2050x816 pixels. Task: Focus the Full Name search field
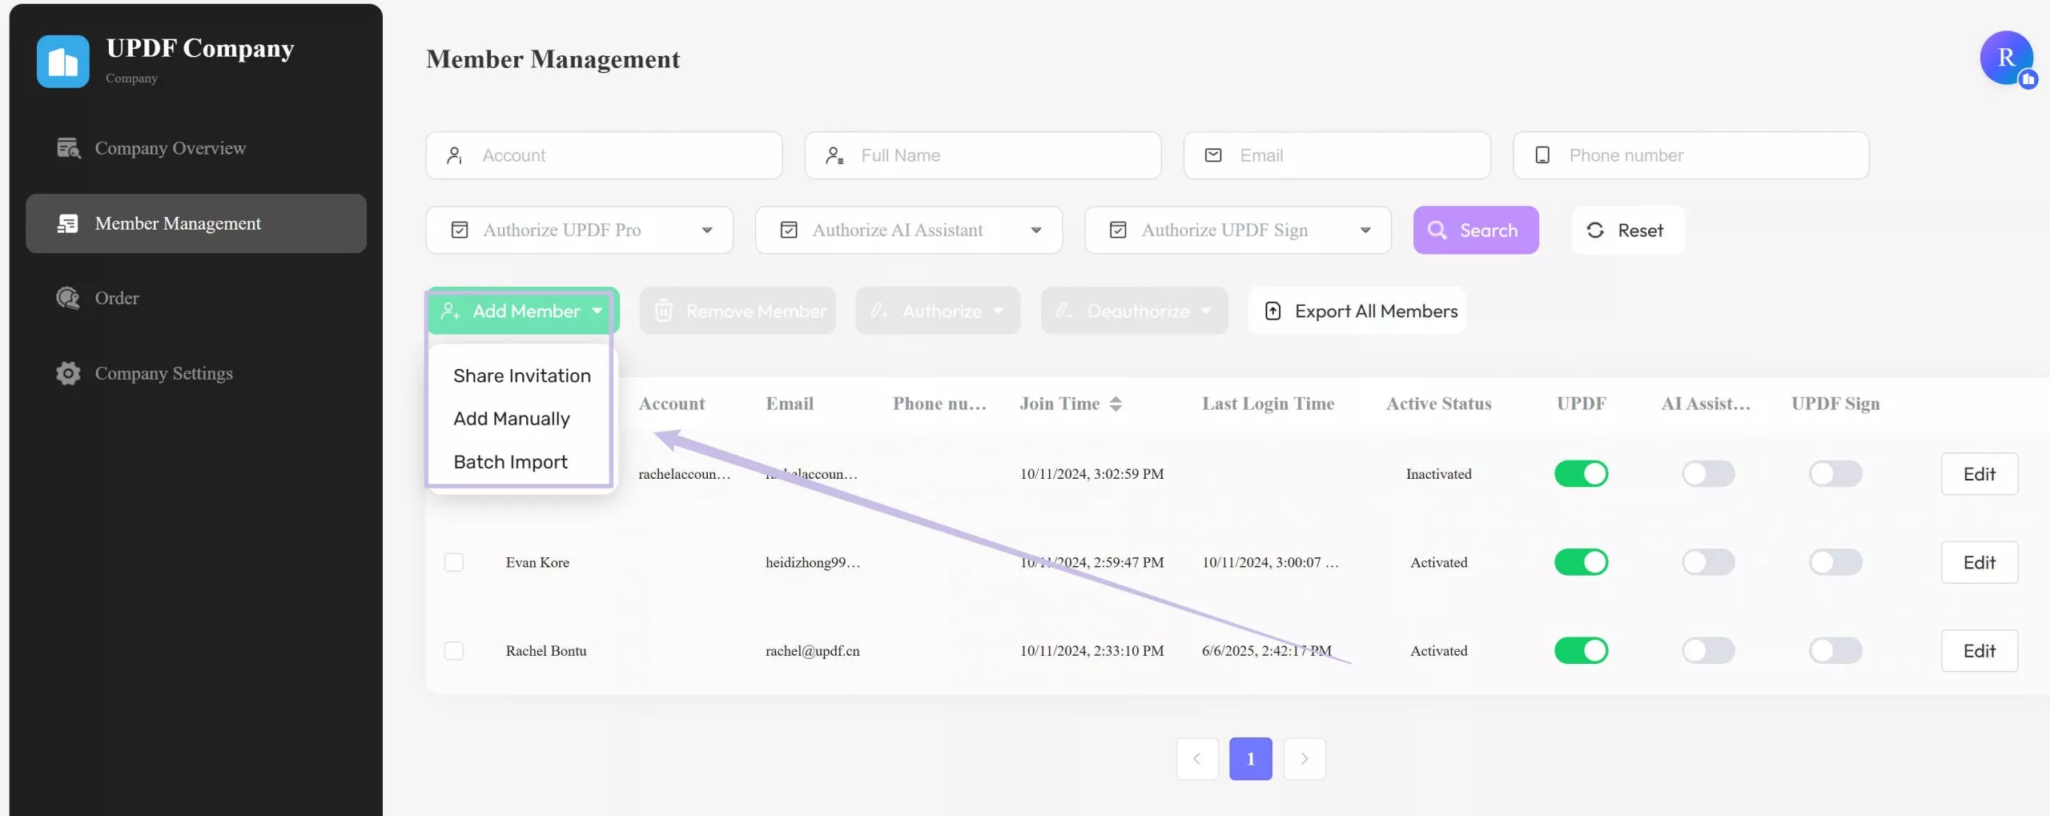click(983, 155)
